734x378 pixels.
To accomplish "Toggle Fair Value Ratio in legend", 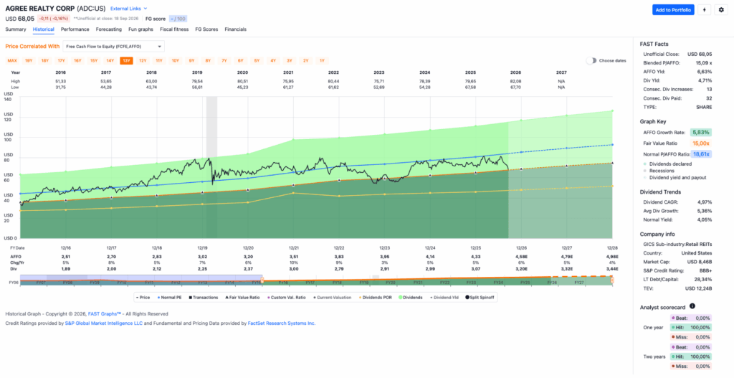I will coord(244,298).
